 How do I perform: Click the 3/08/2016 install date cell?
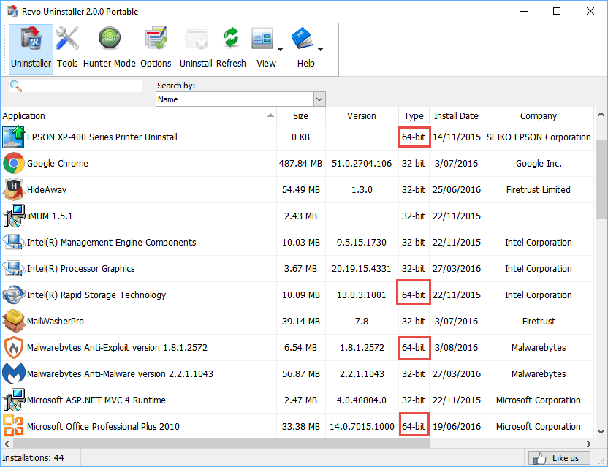click(457, 348)
